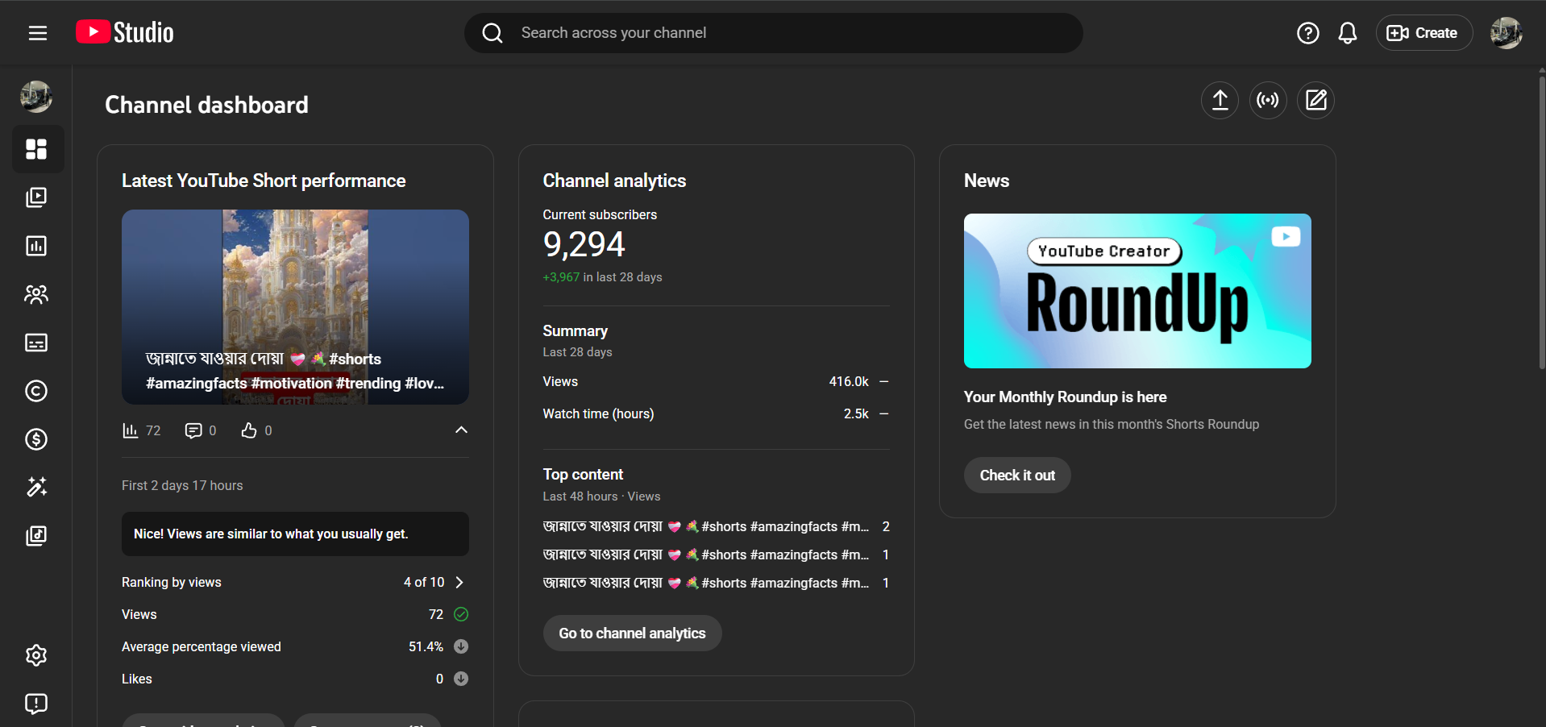Open the Community sidebar icon
The height and width of the screenshot is (727, 1546).
click(x=36, y=294)
